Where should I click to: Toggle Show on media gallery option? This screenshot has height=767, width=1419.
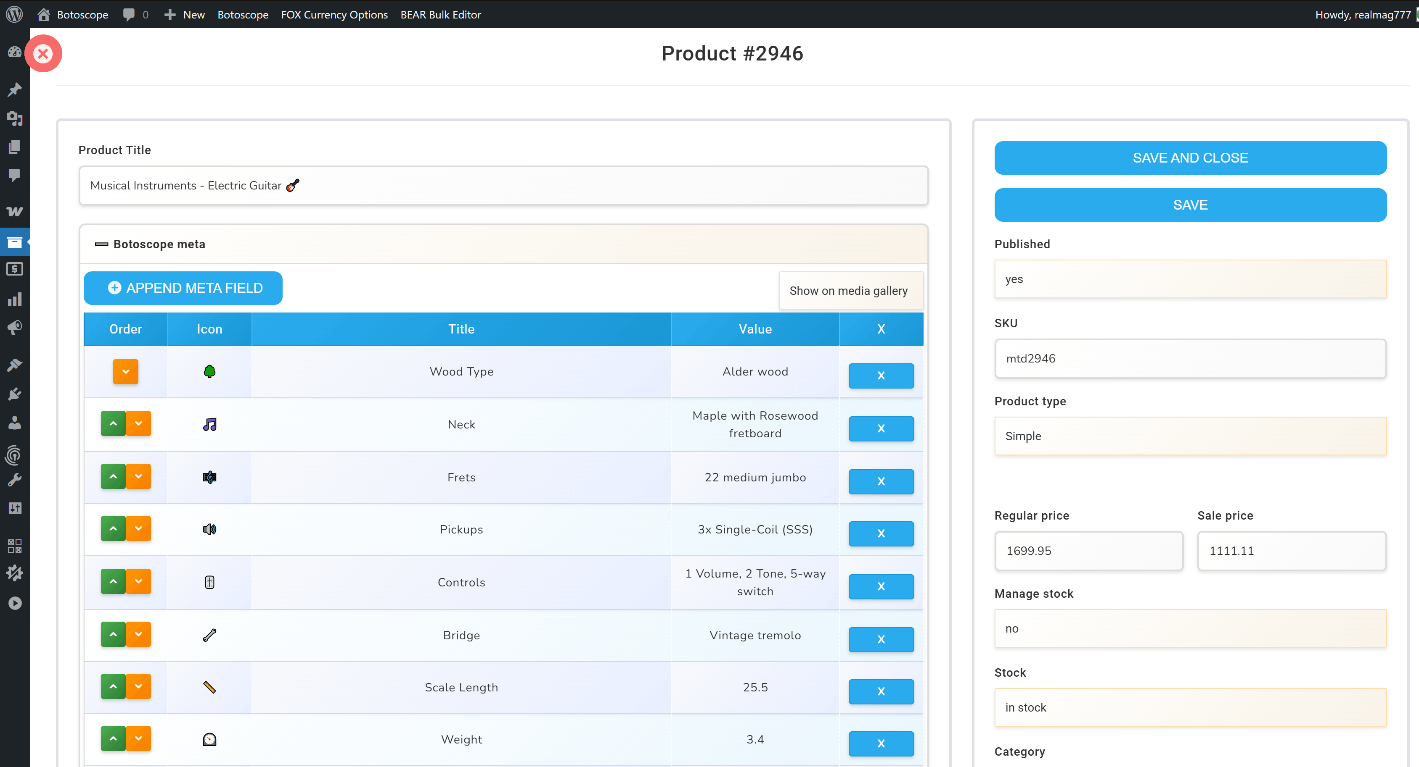click(848, 291)
